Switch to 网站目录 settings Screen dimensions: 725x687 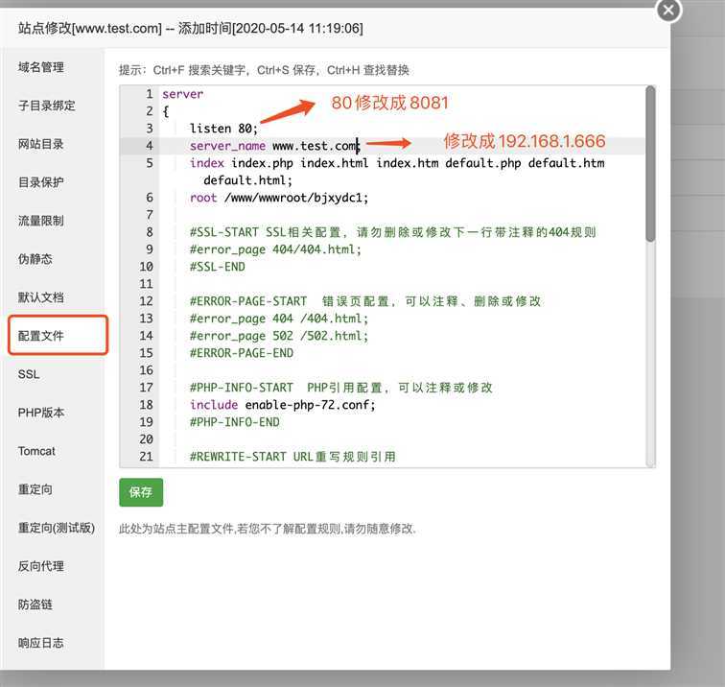click(x=41, y=144)
